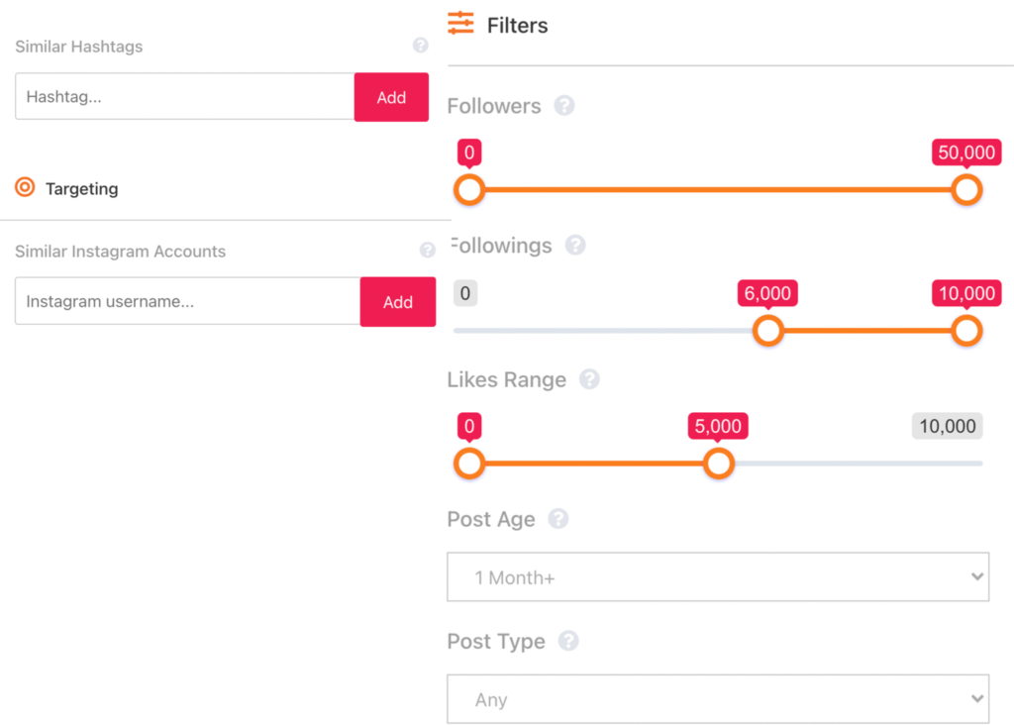Viewport: 1014px width, 725px height.
Task: Open the Followings help tooltip
Action: [x=575, y=246]
